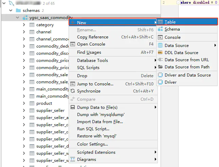Expand the product table node

coord(24,103)
